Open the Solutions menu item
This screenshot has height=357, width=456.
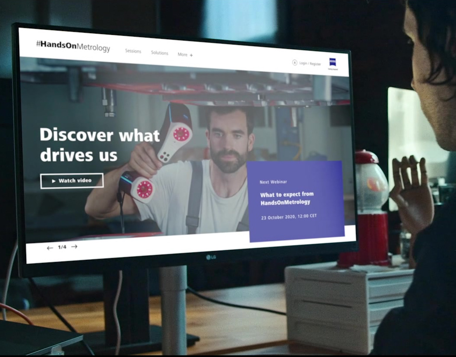point(160,53)
